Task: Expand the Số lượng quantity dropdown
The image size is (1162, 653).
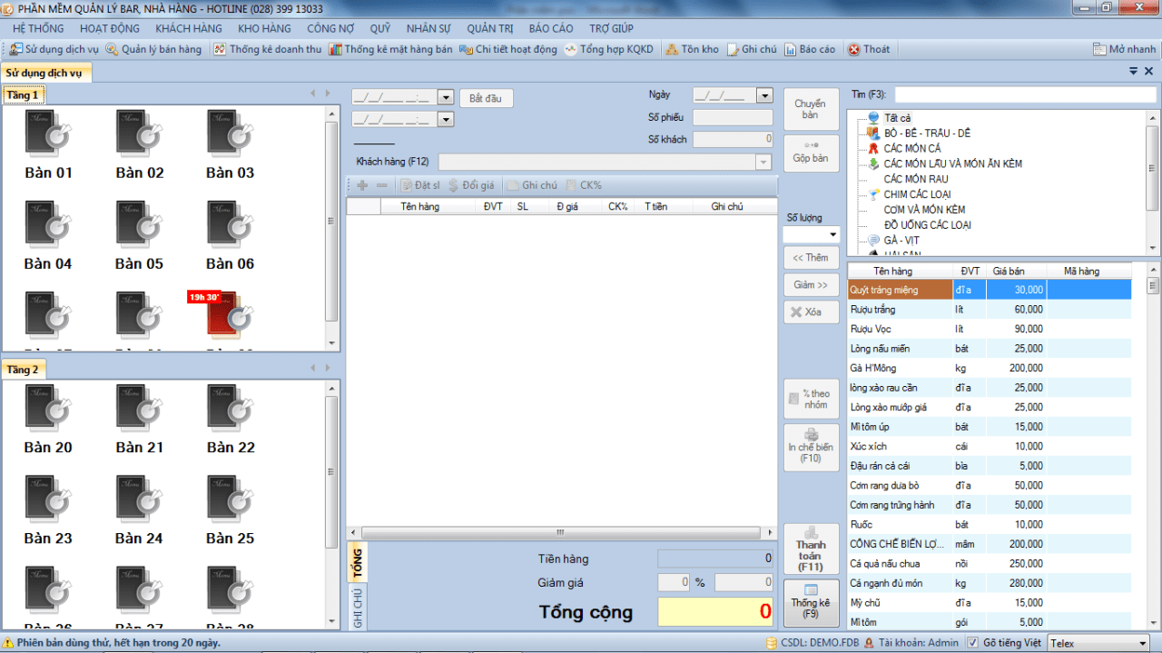Action: tap(833, 234)
